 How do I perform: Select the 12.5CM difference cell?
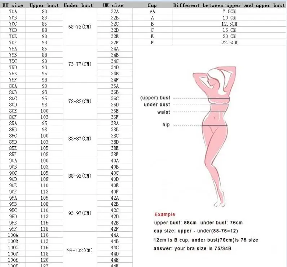[x=229, y=24]
